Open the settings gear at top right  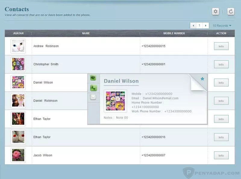(x=215, y=11)
